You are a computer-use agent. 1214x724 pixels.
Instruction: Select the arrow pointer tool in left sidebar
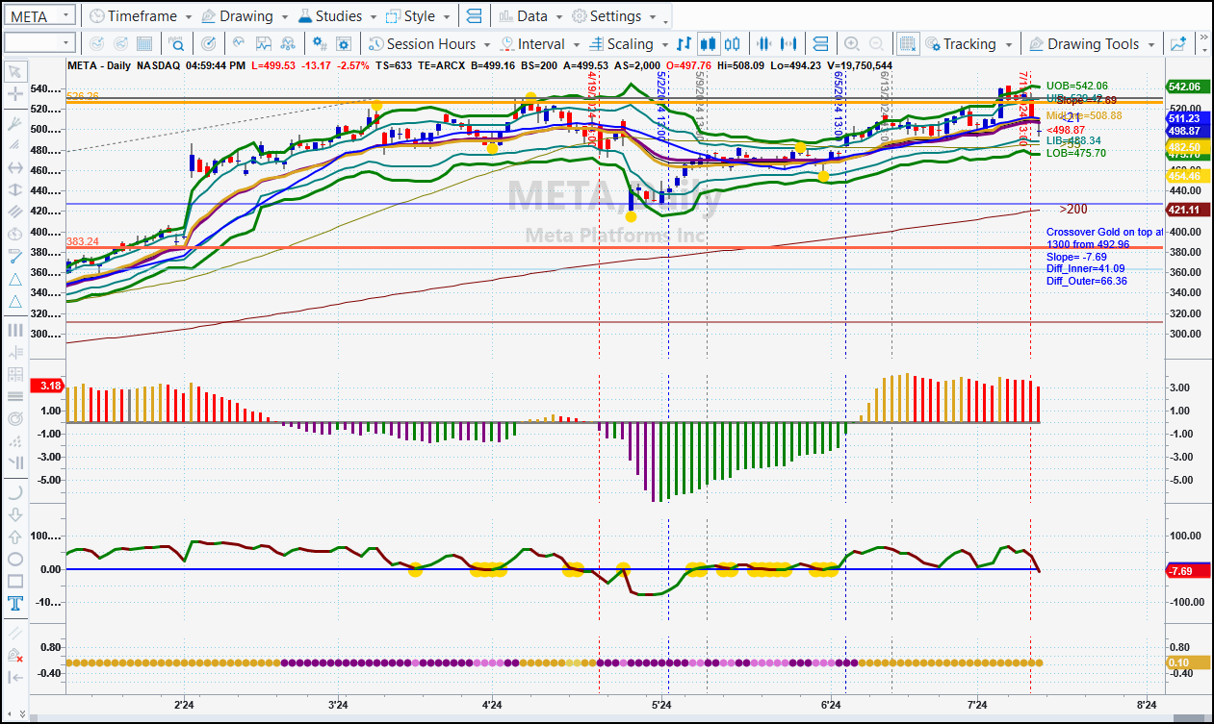point(15,73)
